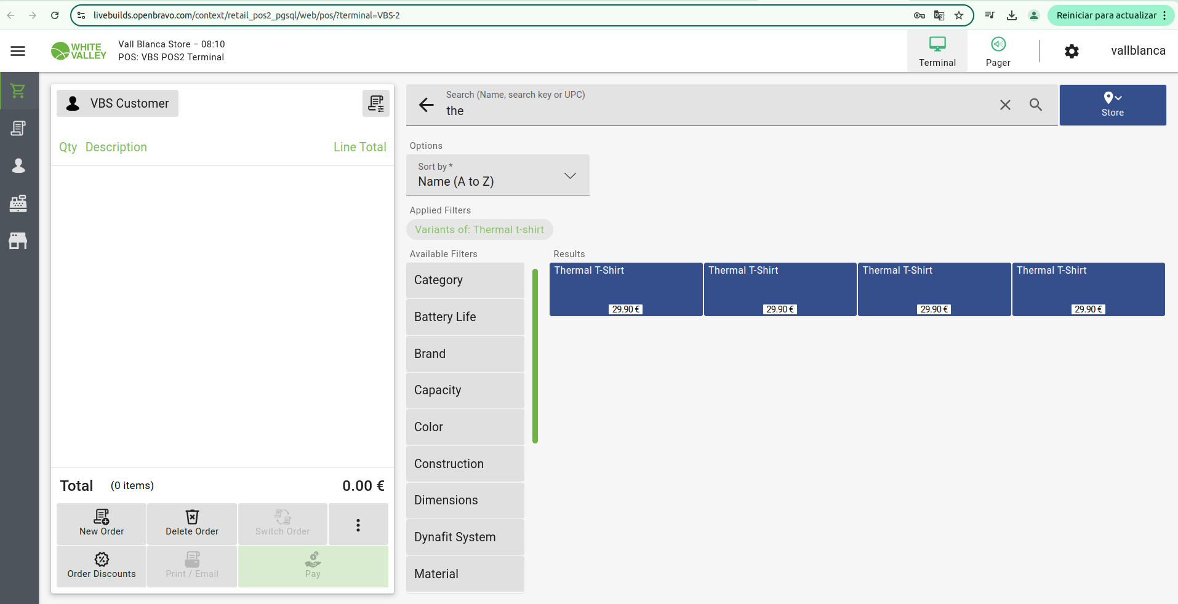Viewport: 1178px width, 604px height.
Task: Open the receipts sidebar icon
Action: coord(18,128)
